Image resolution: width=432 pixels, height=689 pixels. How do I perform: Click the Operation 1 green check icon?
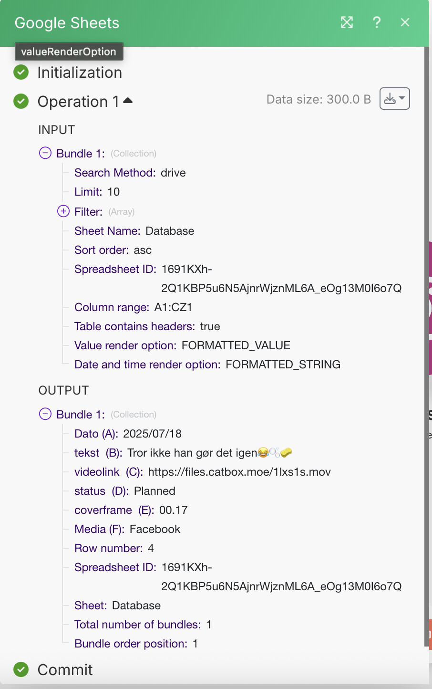click(x=21, y=101)
